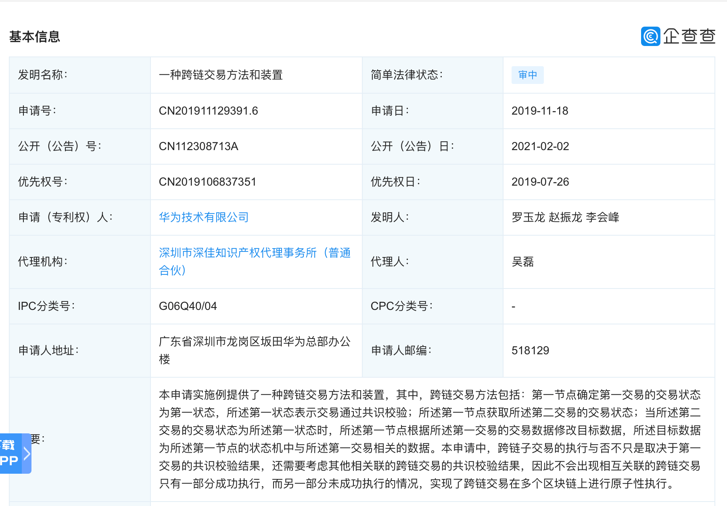Click the agent name 吴磊

(523, 261)
